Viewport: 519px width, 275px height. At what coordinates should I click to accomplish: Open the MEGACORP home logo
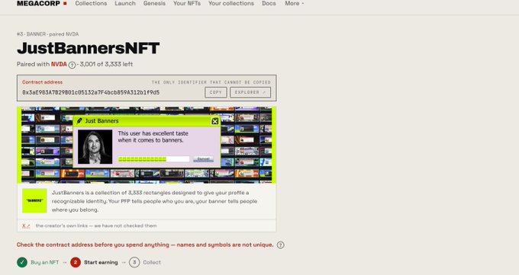[42, 3]
